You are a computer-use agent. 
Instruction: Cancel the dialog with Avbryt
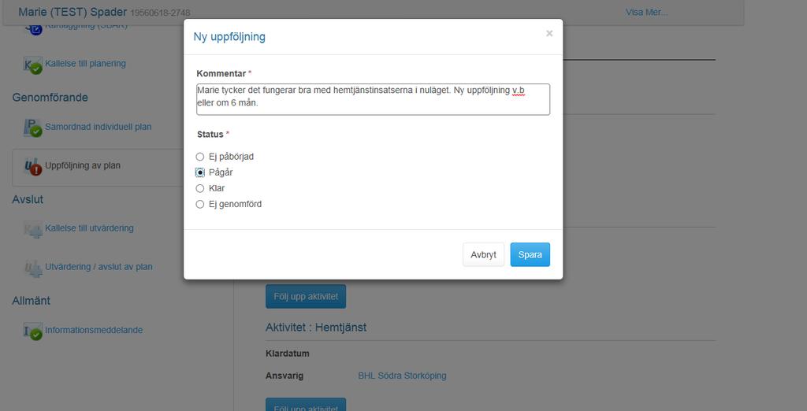483,254
